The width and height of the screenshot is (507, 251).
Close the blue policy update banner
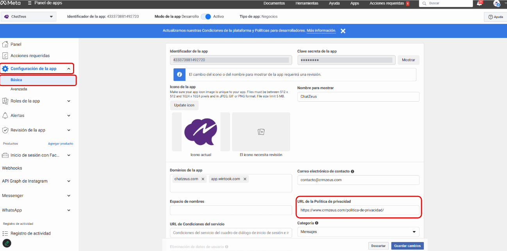[x=343, y=31]
